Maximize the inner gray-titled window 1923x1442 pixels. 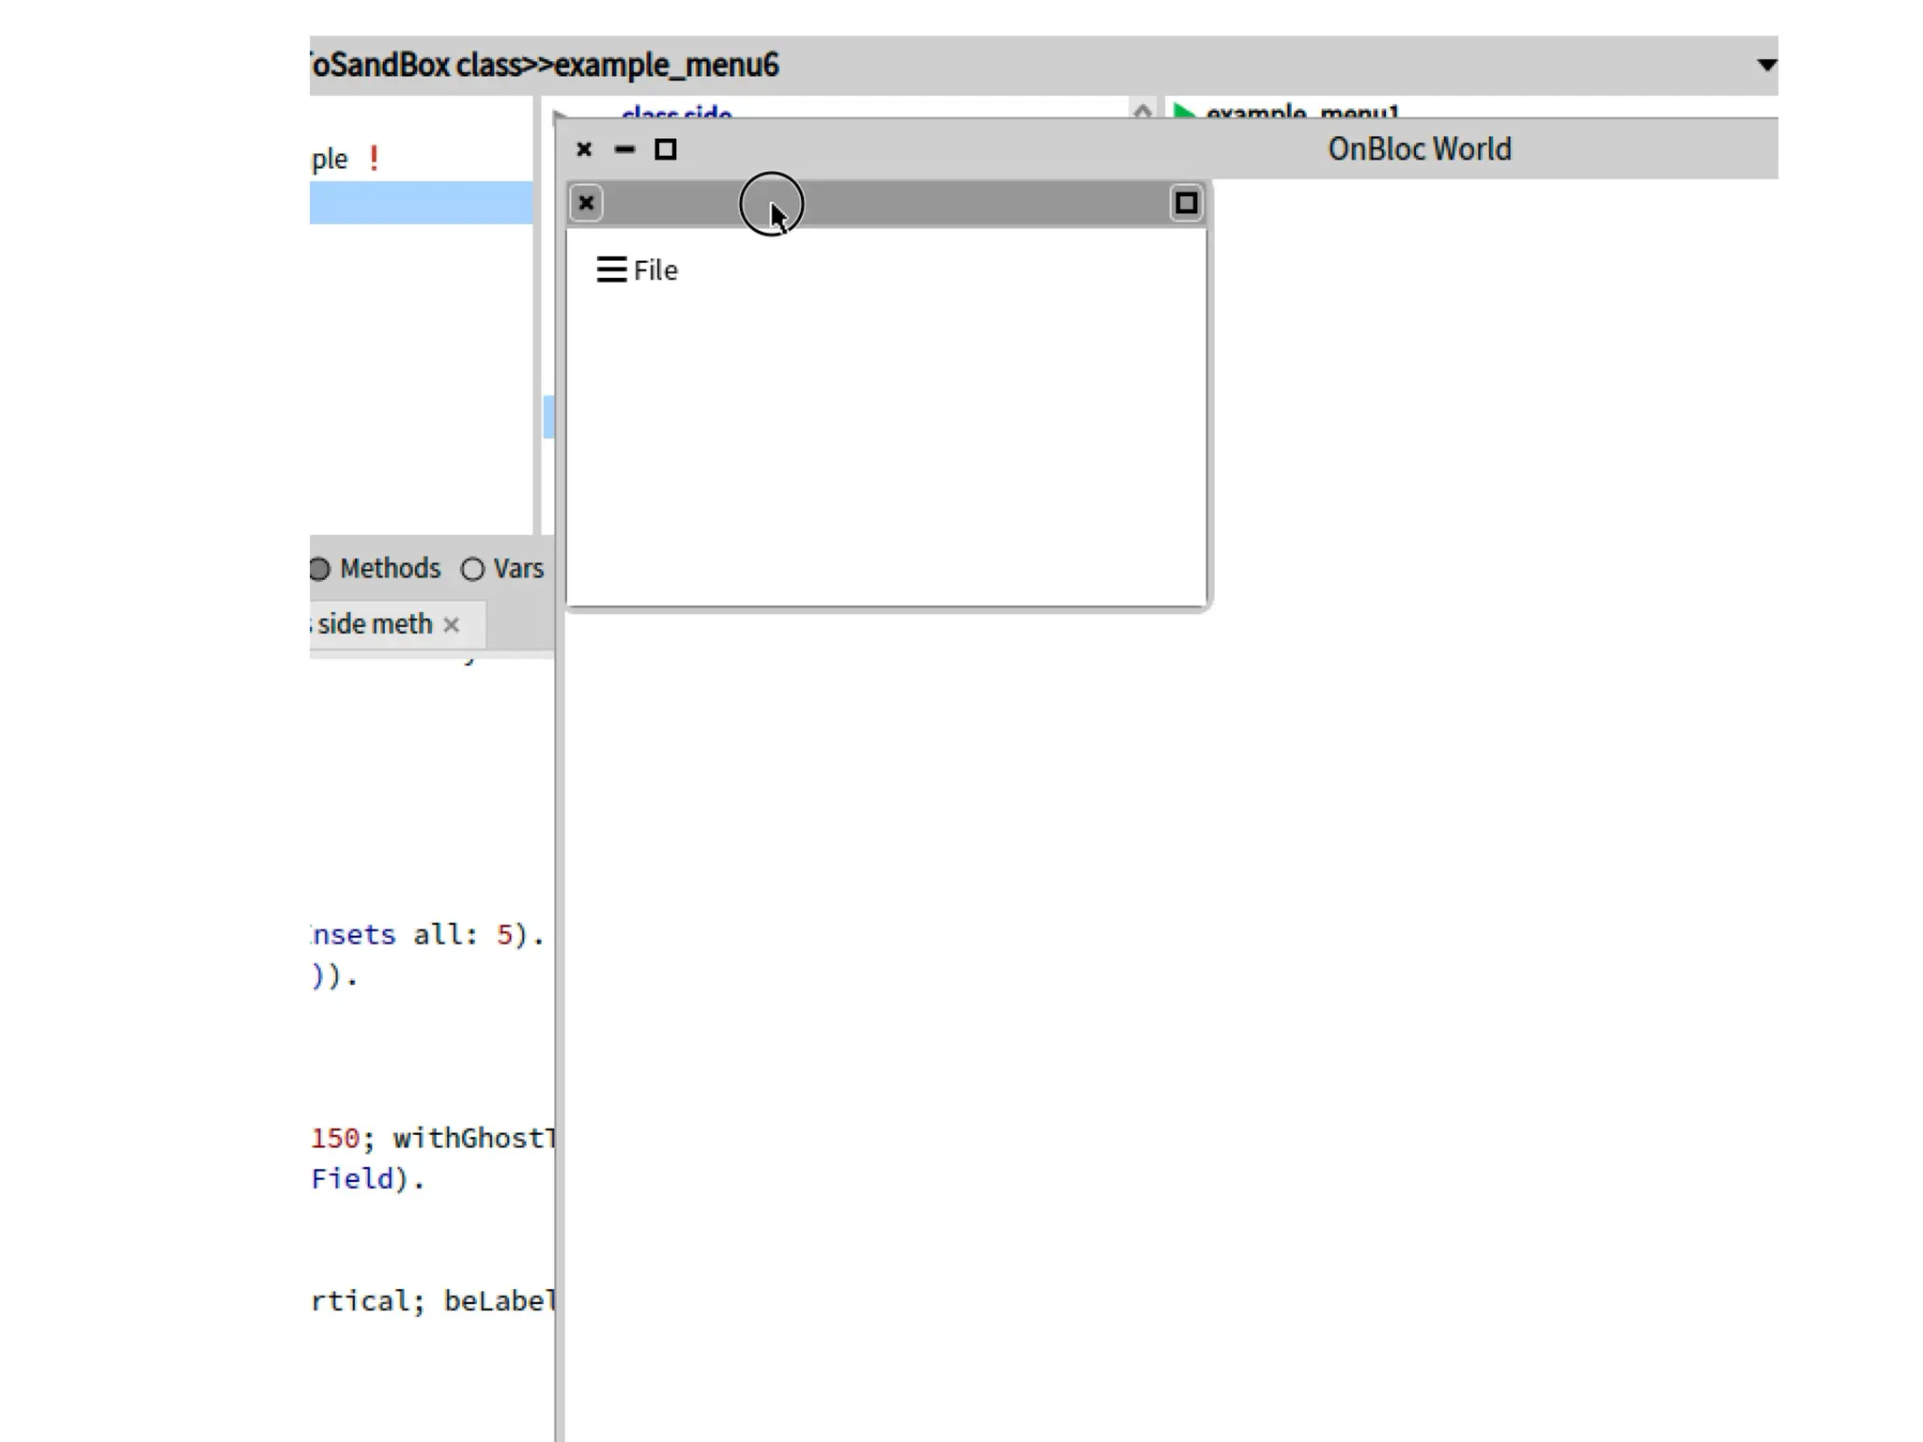(x=1186, y=203)
